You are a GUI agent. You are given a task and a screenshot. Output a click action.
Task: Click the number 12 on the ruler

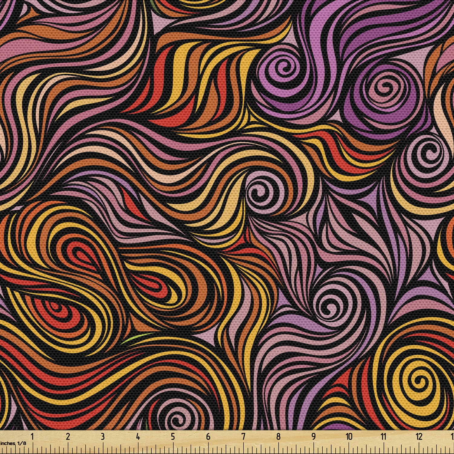point(419,436)
